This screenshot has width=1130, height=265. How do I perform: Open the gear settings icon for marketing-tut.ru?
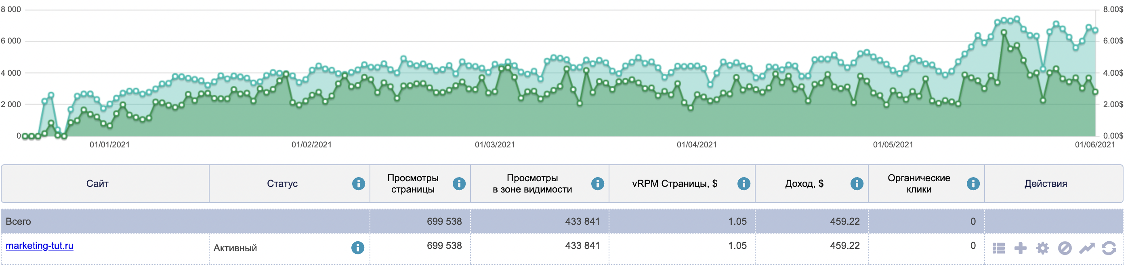click(x=1043, y=248)
